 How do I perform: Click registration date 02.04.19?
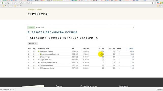pos(86,65)
